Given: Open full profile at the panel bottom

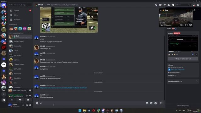Looking at the screenshot, I should click(183, 106).
